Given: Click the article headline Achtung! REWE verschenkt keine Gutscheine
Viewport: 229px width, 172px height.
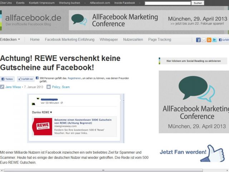Looking at the screenshot, I should click(60, 63).
